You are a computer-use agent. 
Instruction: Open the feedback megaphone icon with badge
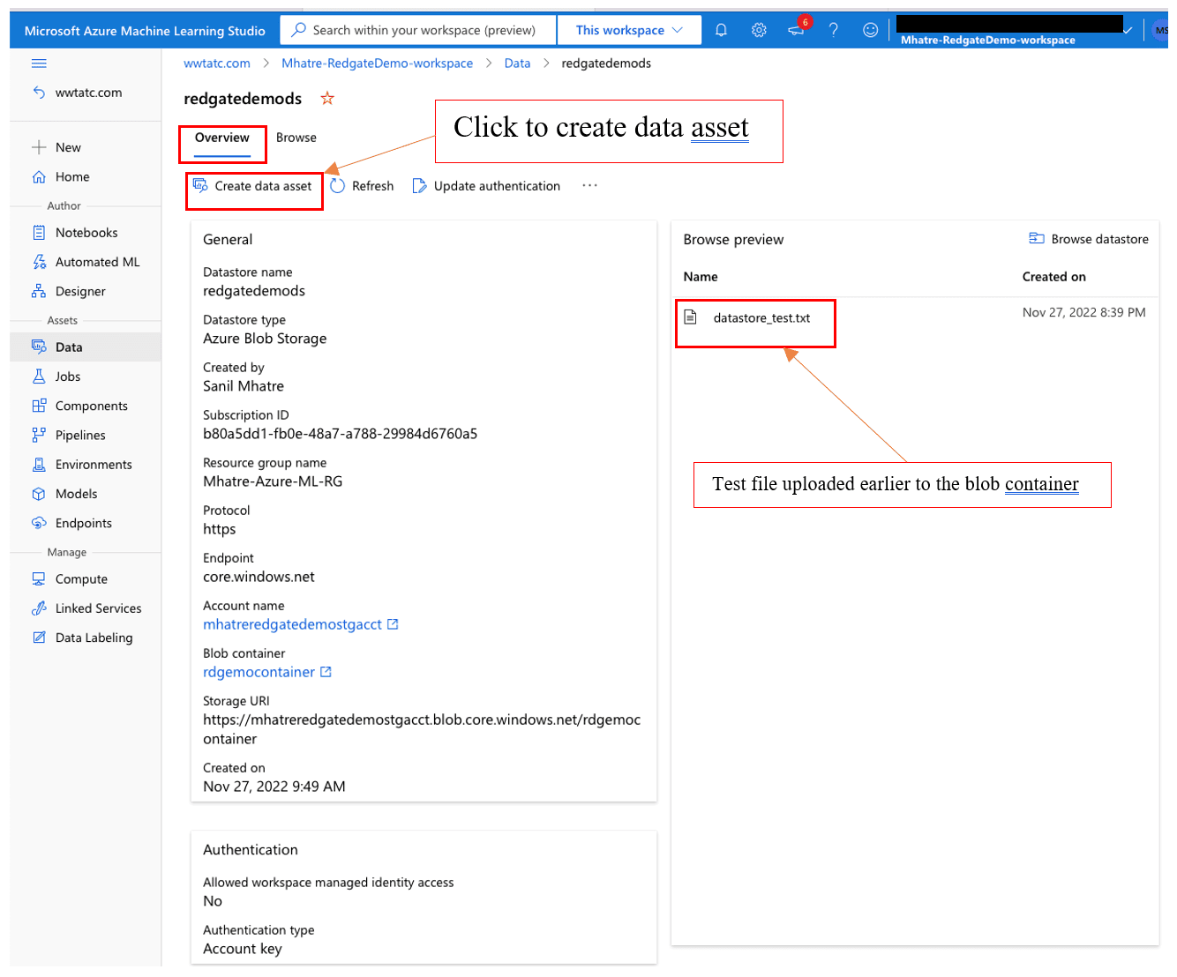point(797,29)
